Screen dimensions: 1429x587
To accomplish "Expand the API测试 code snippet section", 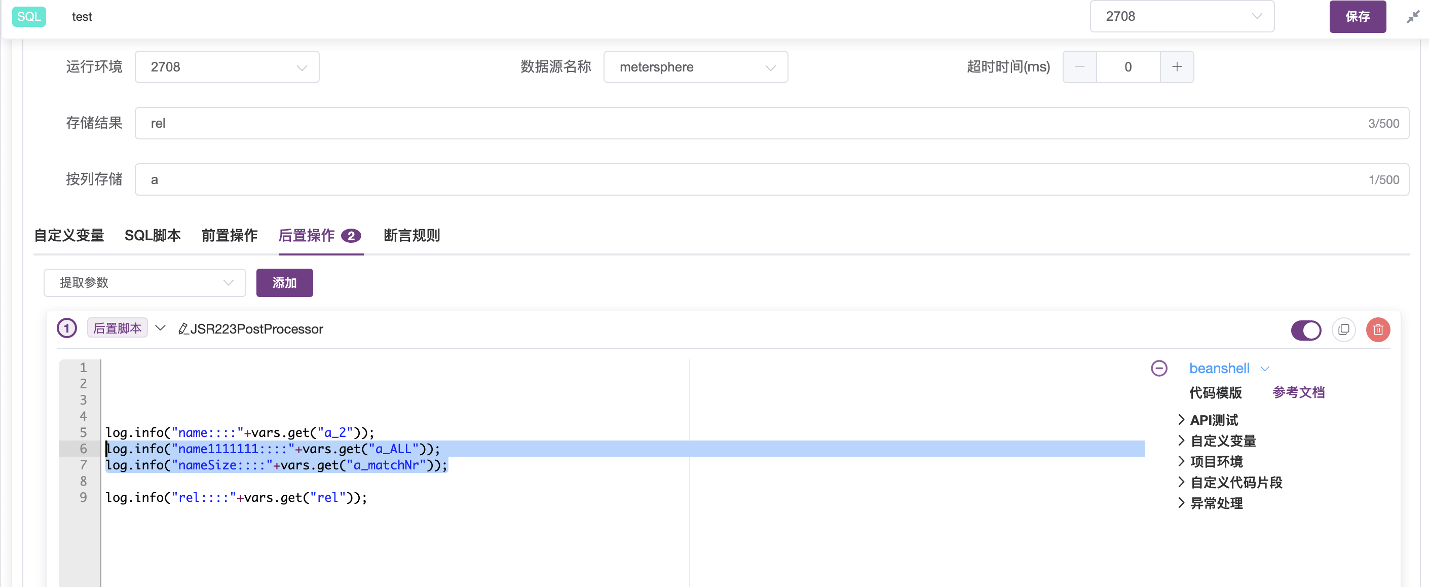I will (x=1214, y=419).
